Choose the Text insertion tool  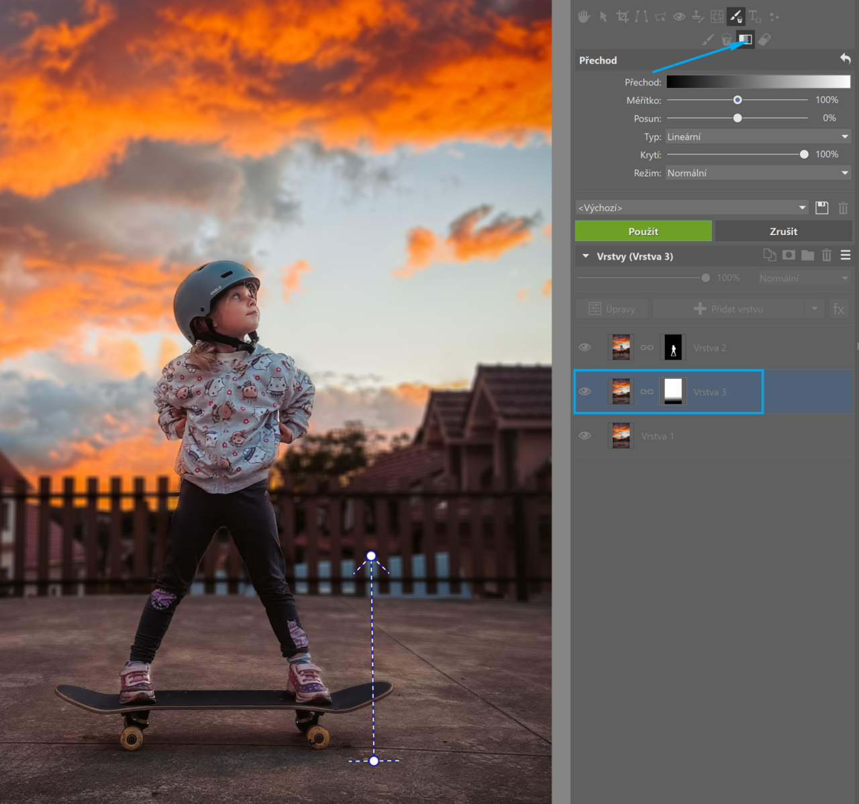[755, 17]
